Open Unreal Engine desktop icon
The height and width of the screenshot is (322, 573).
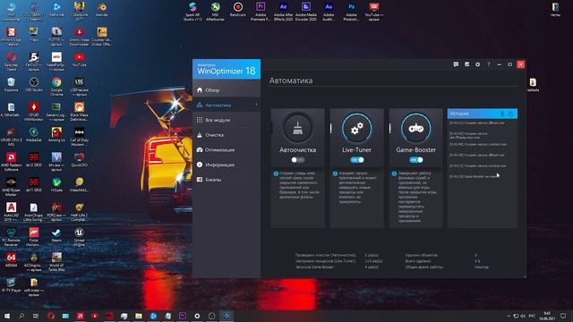point(79,236)
